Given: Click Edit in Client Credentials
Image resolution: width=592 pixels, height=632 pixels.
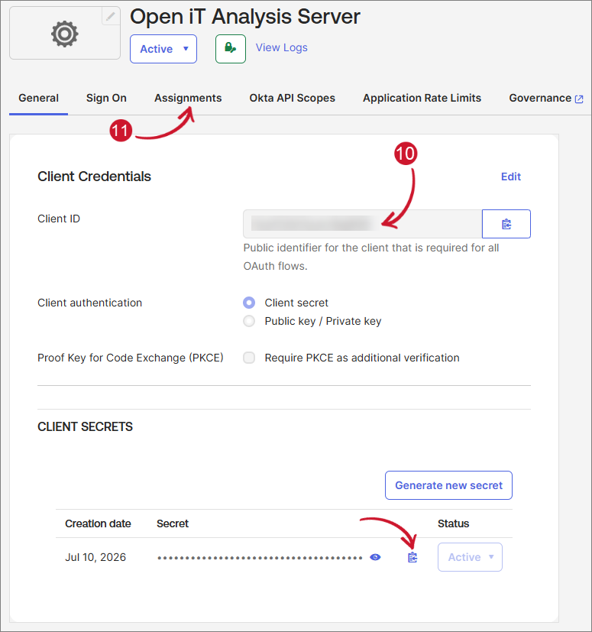Looking at the screenshot, I should pos(510,177).
